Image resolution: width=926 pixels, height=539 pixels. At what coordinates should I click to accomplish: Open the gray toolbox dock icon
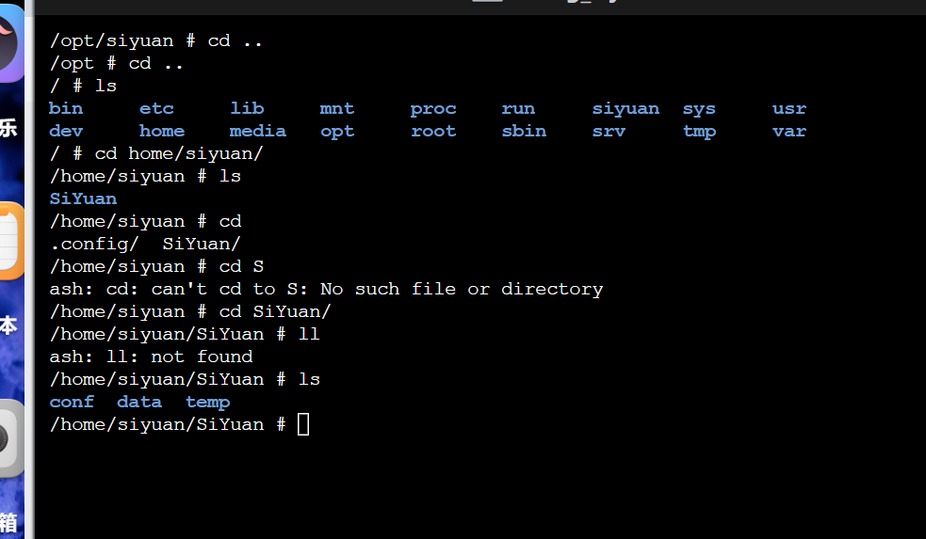[9, 438]
